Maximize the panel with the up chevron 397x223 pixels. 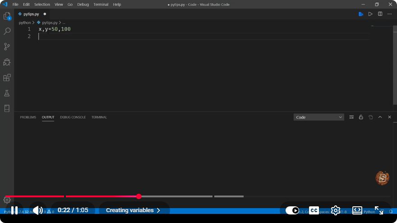(x=380, y=117)
